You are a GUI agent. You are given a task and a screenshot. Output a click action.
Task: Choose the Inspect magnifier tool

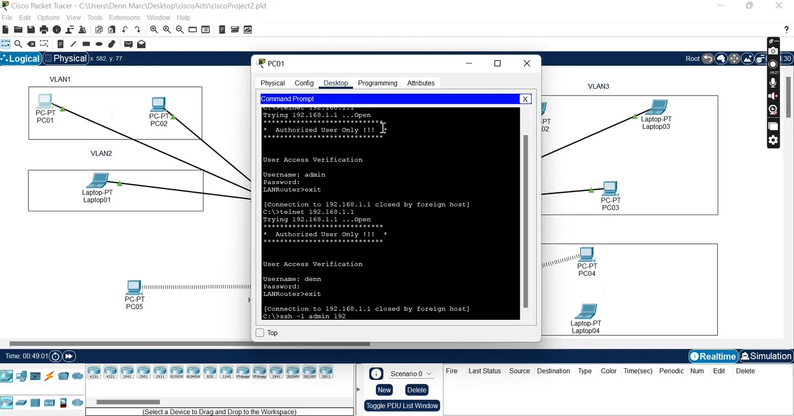(x=19, y=44)
